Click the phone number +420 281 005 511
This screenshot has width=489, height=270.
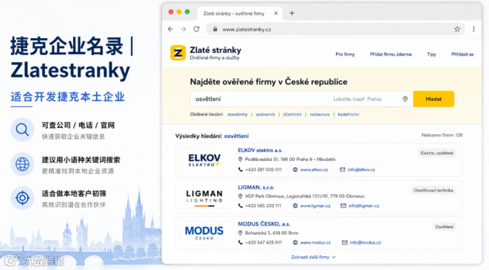(x=263, y=170)
